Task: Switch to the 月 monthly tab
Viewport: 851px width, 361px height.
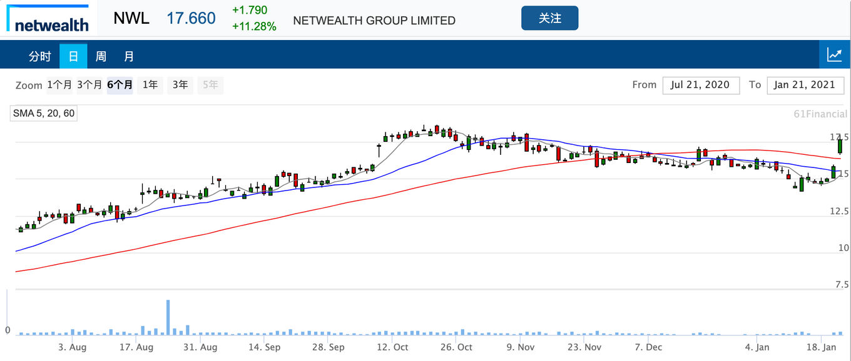Action: pos(129,56)
